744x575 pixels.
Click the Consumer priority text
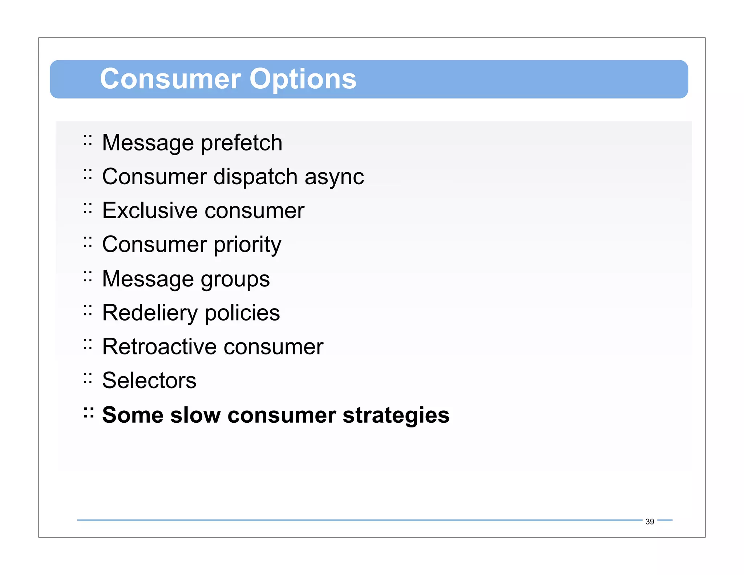point(191,244)
